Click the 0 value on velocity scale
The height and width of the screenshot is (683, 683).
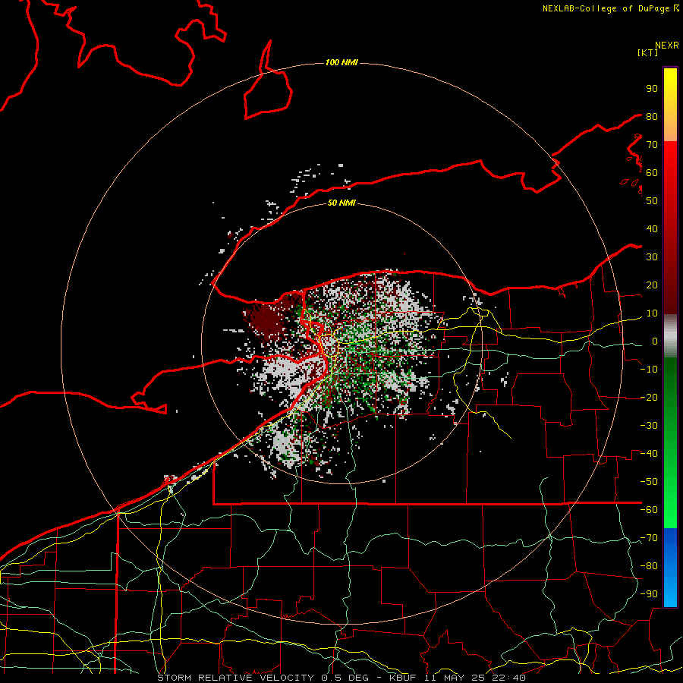coord(655,341)
